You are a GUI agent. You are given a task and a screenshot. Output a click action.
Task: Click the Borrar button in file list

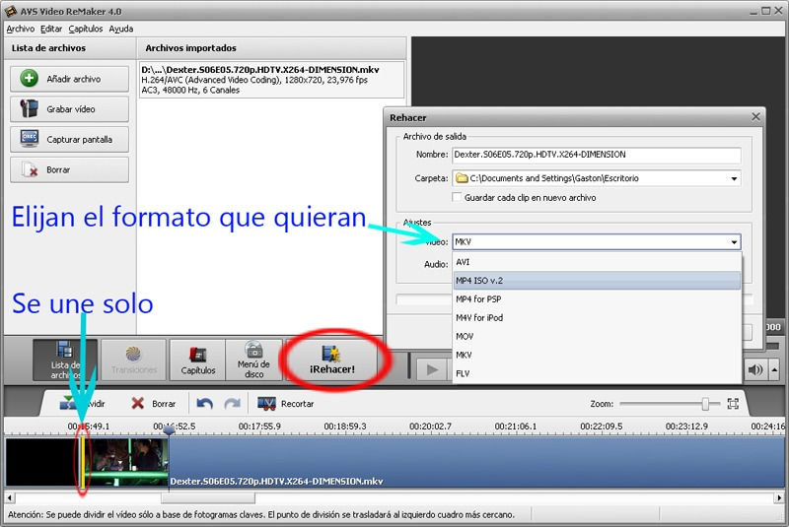pos(69,169)
